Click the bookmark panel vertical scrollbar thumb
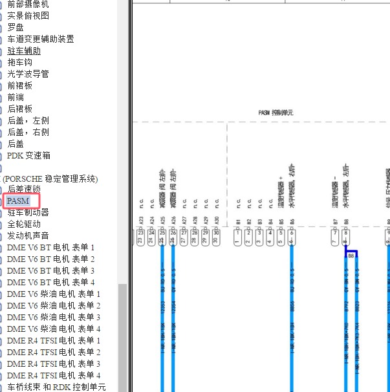Image resolution: width=390 pixels, height=392 pixels. pyautogui.click(x=122, y=338)
